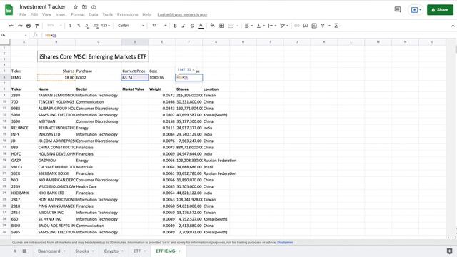The height and width of the screenshot is (257, 457).
Task: Open Last edit was seconds ago link
Action: (182, 14)
